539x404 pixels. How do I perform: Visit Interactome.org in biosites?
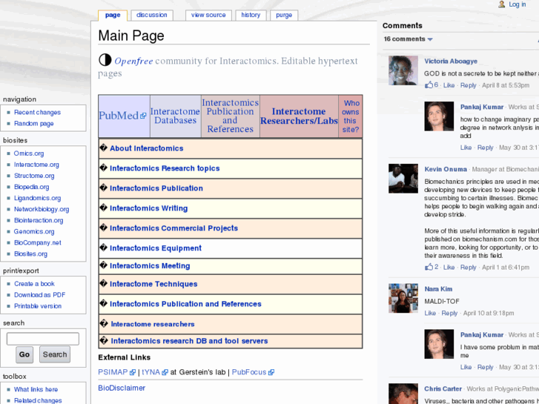[x=36, y=165]
